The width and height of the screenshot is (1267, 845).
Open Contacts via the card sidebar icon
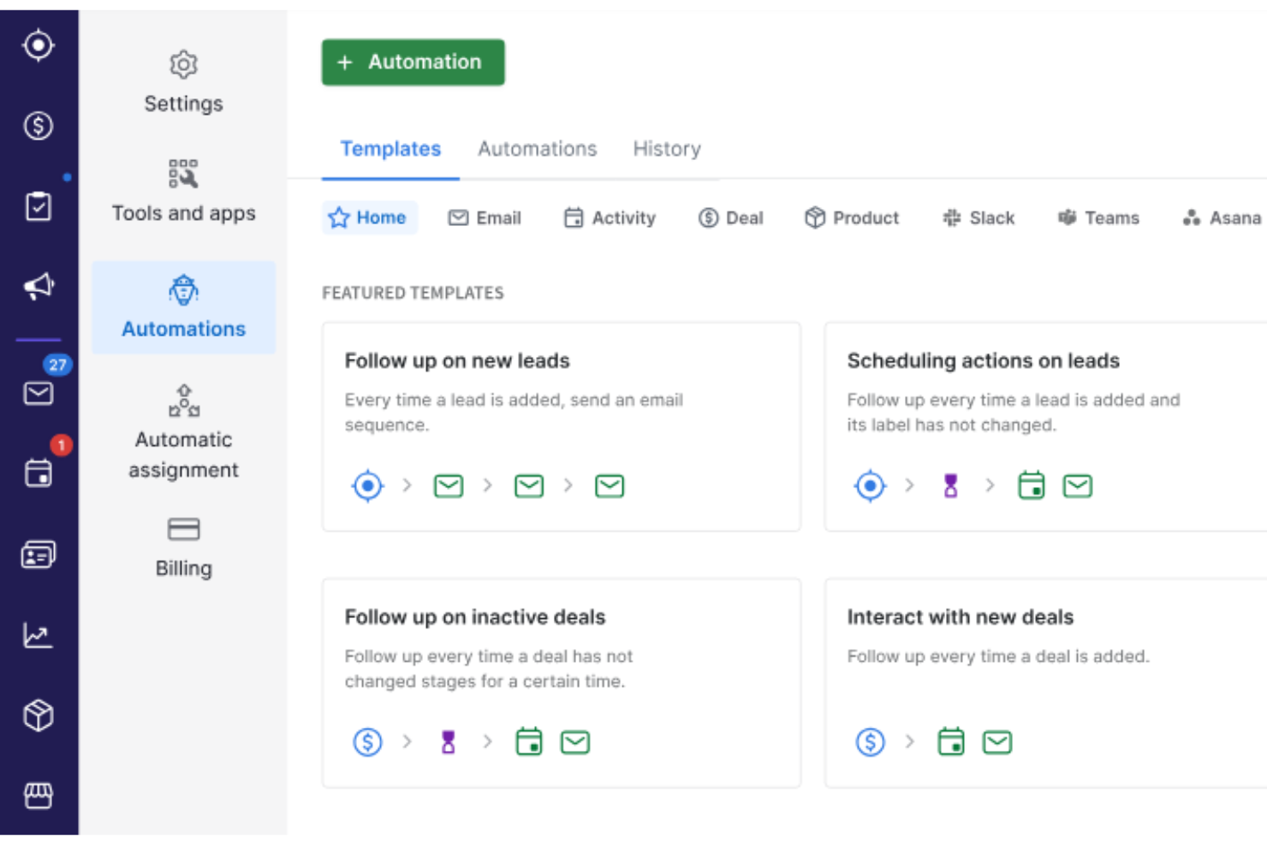click(x=39, y=554)
